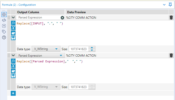Click the Data Preview header
This screenshot has height=100, width=175.
pos(76,12)
